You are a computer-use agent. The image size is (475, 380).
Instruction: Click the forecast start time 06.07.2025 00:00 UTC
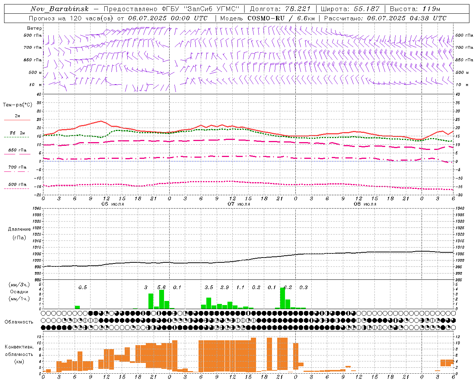pos(168,18)
